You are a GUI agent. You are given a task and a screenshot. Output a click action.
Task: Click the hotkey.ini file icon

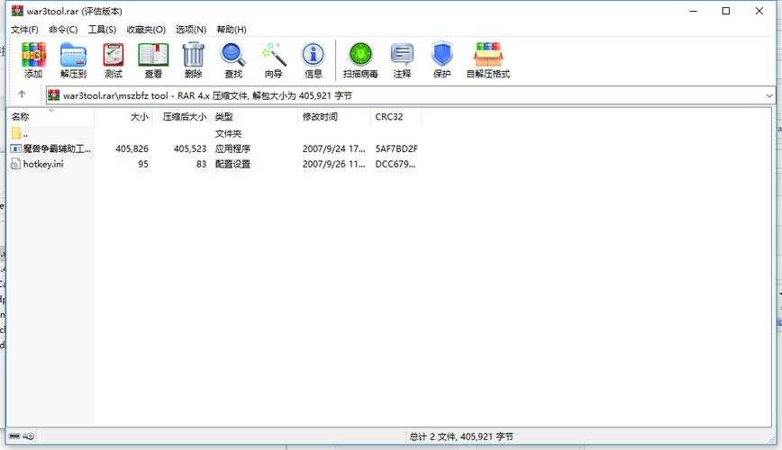tap(15, 164)
